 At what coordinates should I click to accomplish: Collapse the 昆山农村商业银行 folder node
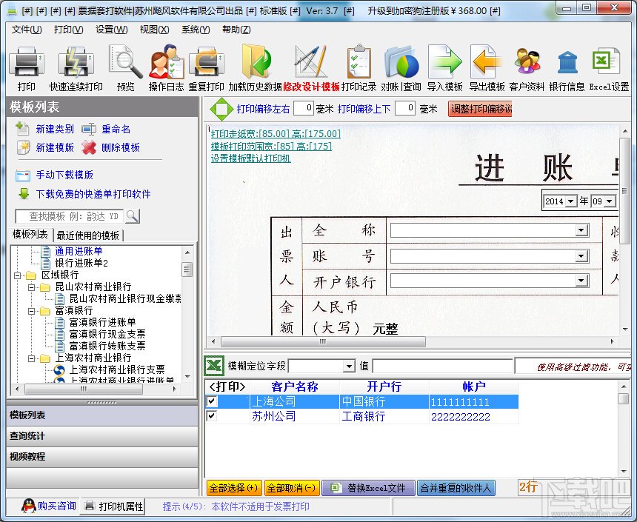click(31, 287)
